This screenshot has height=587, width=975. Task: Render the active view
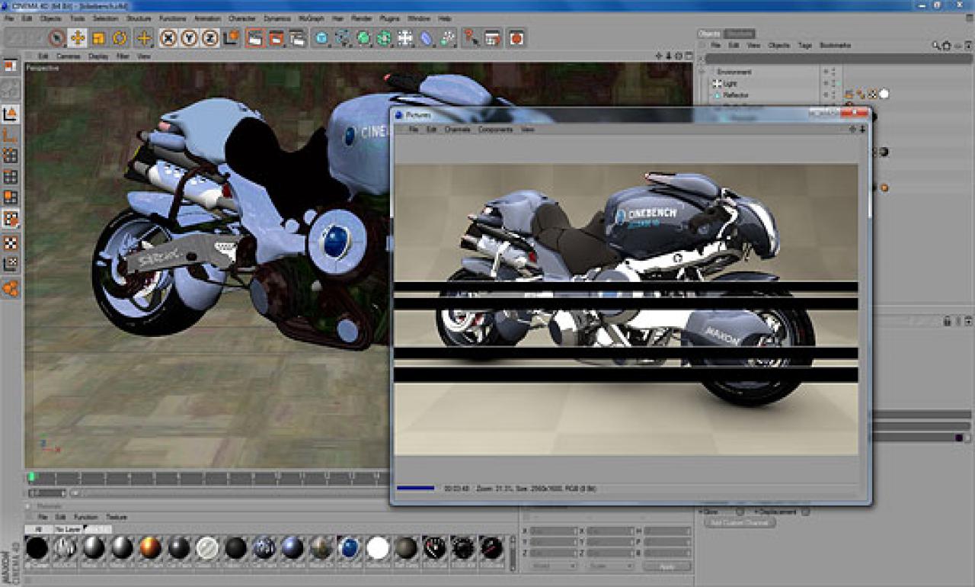(x=255, y=37)
